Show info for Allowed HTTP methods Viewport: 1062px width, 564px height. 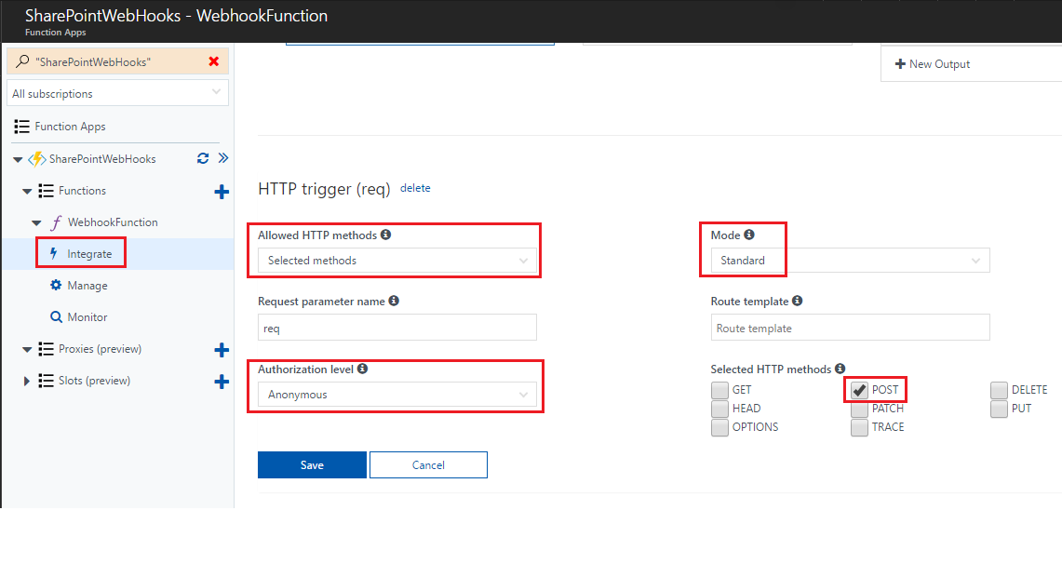point(385,235)
